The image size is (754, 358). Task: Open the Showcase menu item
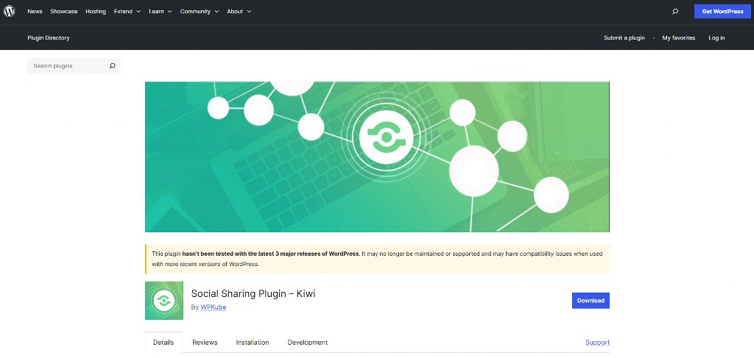64,12
